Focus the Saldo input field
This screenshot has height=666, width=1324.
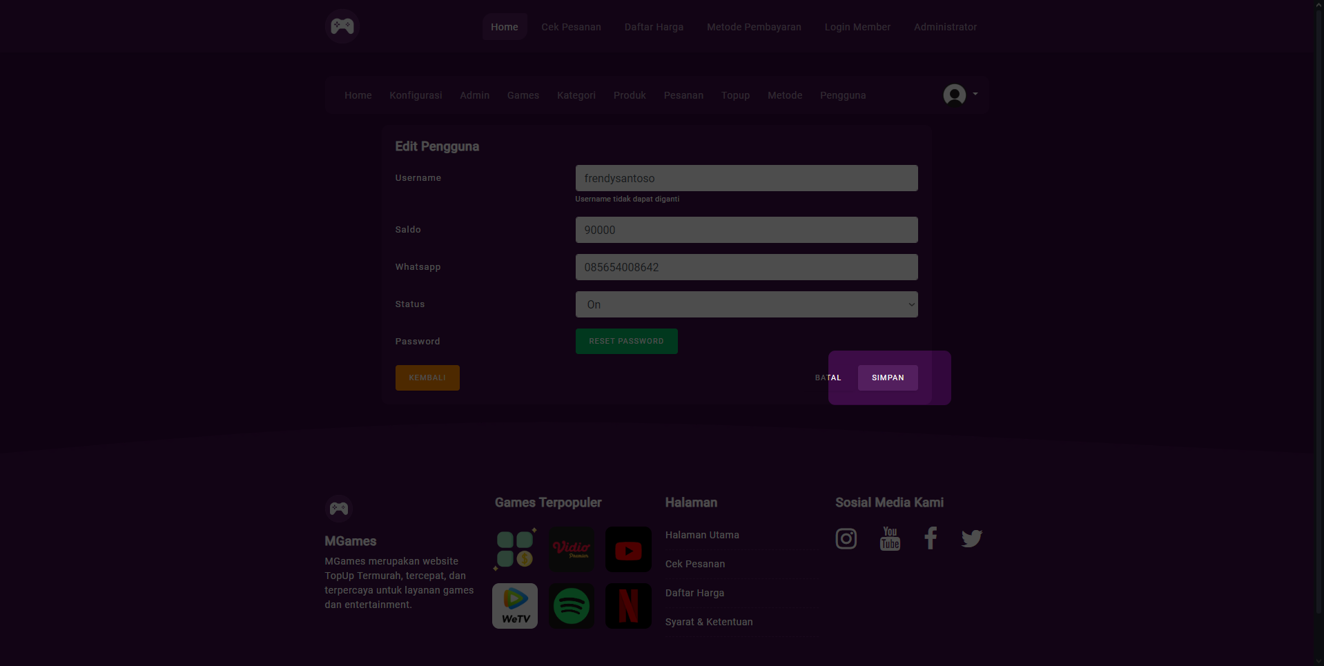coord(746,230)
